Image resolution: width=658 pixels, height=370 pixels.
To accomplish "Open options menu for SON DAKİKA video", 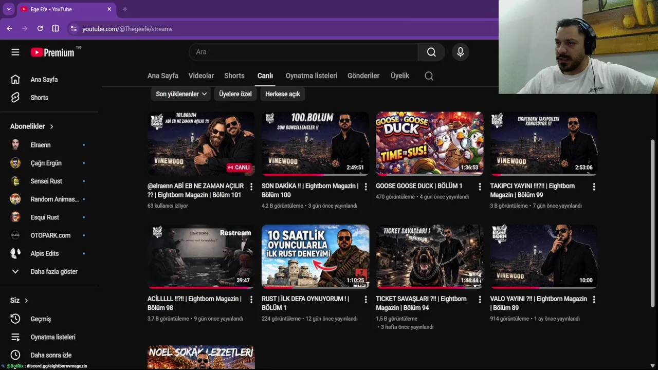I will click(365, 187).
